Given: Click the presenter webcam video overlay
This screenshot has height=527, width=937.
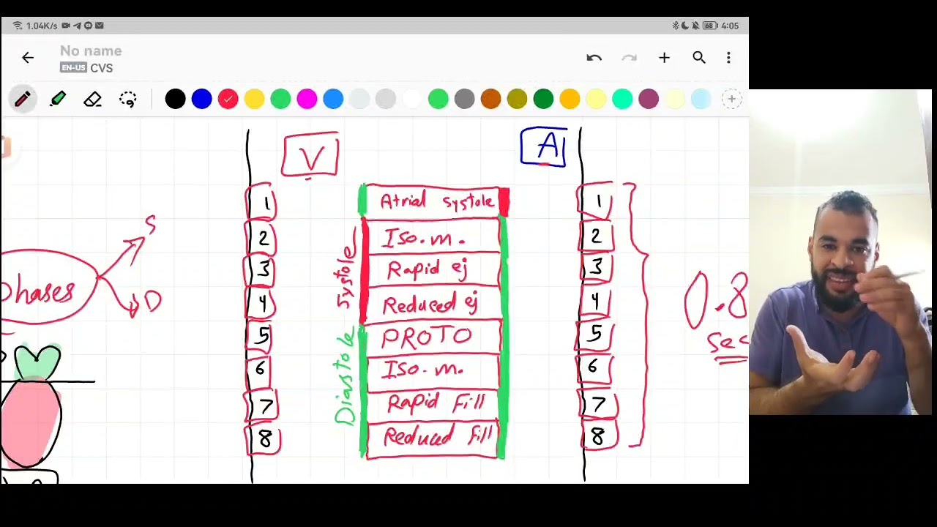Looking at the screenshot, I should coord(840,253).
